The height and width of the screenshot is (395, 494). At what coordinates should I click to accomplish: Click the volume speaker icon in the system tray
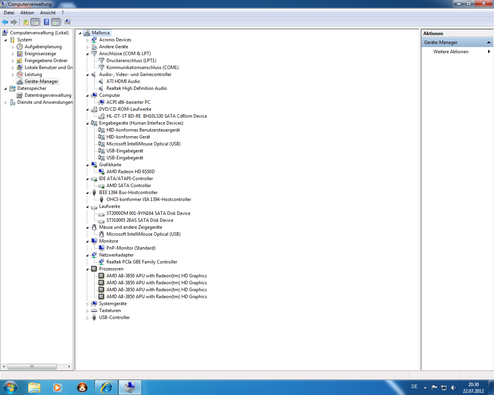453,388
